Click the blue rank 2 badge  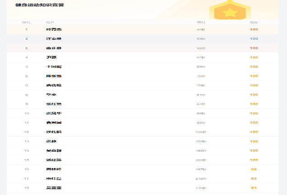(26, 39)
